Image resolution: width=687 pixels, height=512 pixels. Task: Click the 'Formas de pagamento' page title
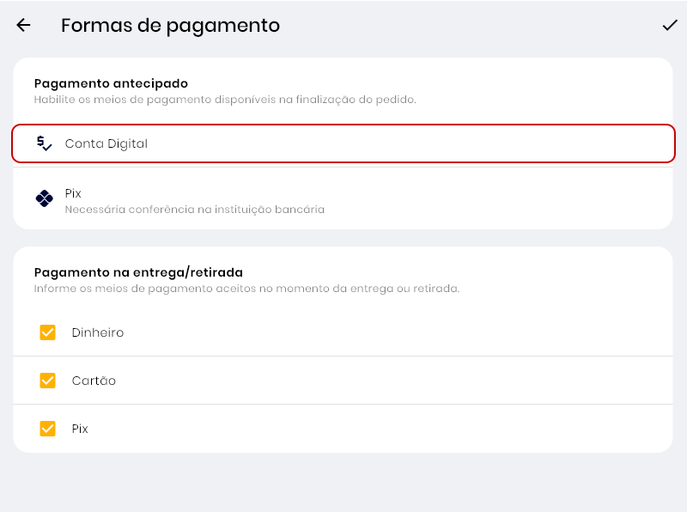[170, 26]
